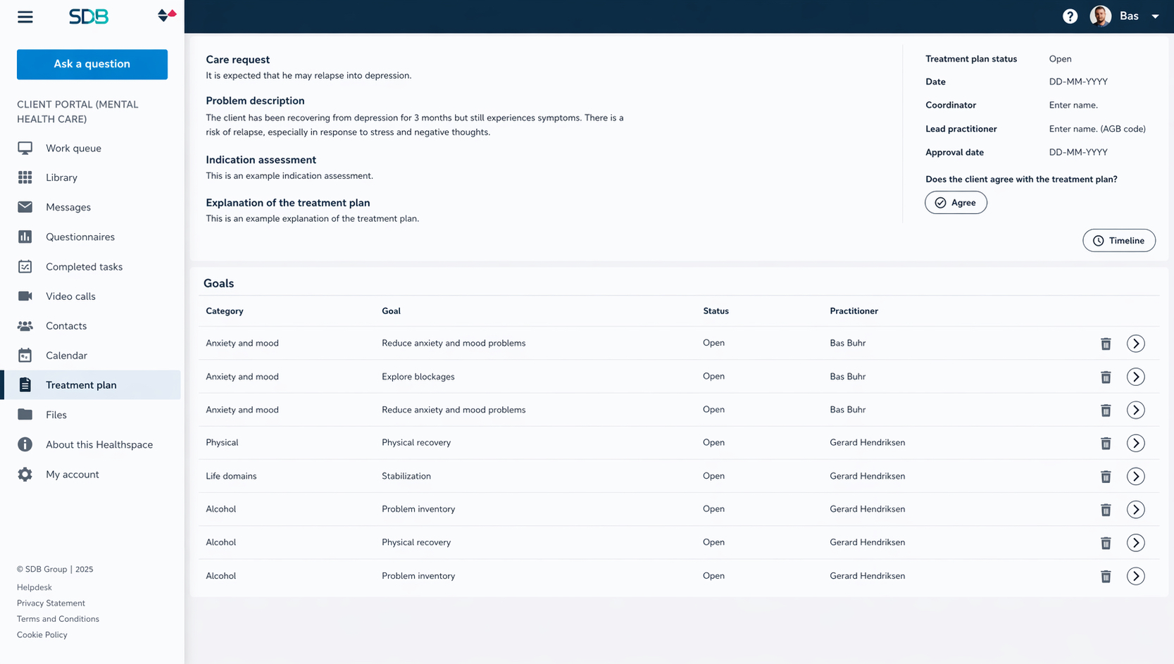Open the Privacy Statement link
Screen dimensions: 1174x664
(x=51, y=603)
